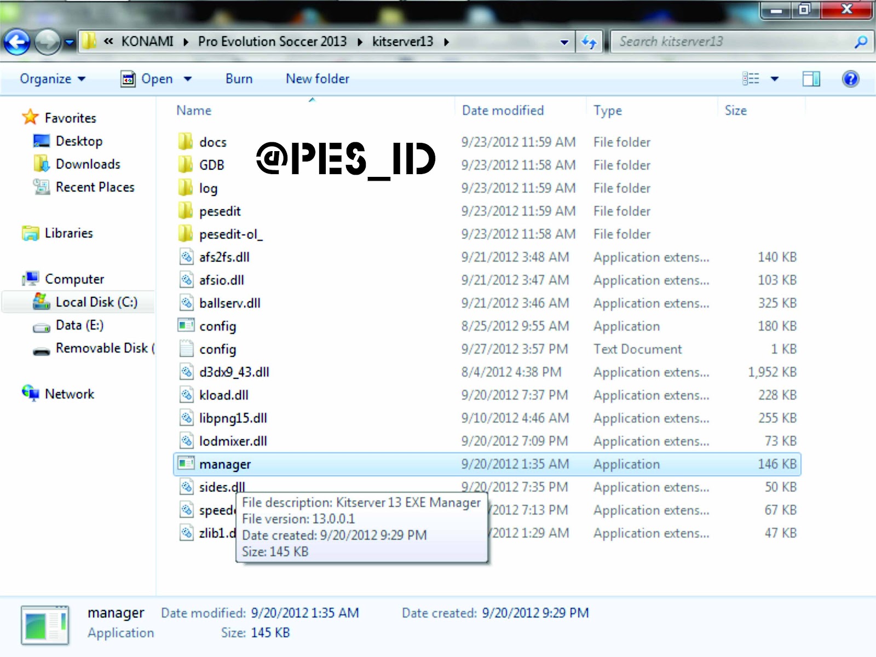Image resolution: width=876 pixels, height=657 pixels.
Task: Select the ballserv.dll file icon
Action: click(x=187, y=303)
